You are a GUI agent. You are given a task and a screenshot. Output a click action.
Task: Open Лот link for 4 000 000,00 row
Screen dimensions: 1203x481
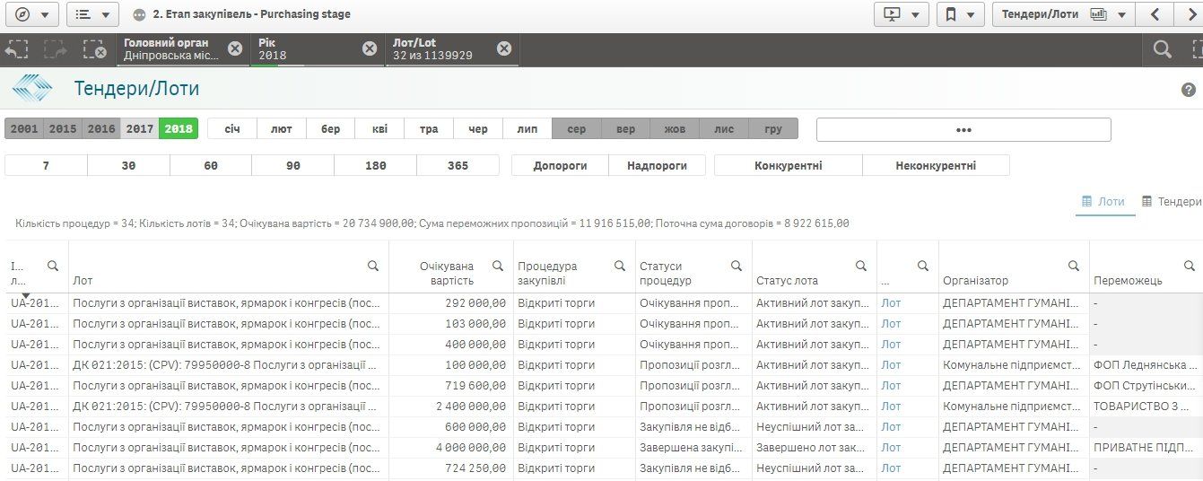point(891,448)
